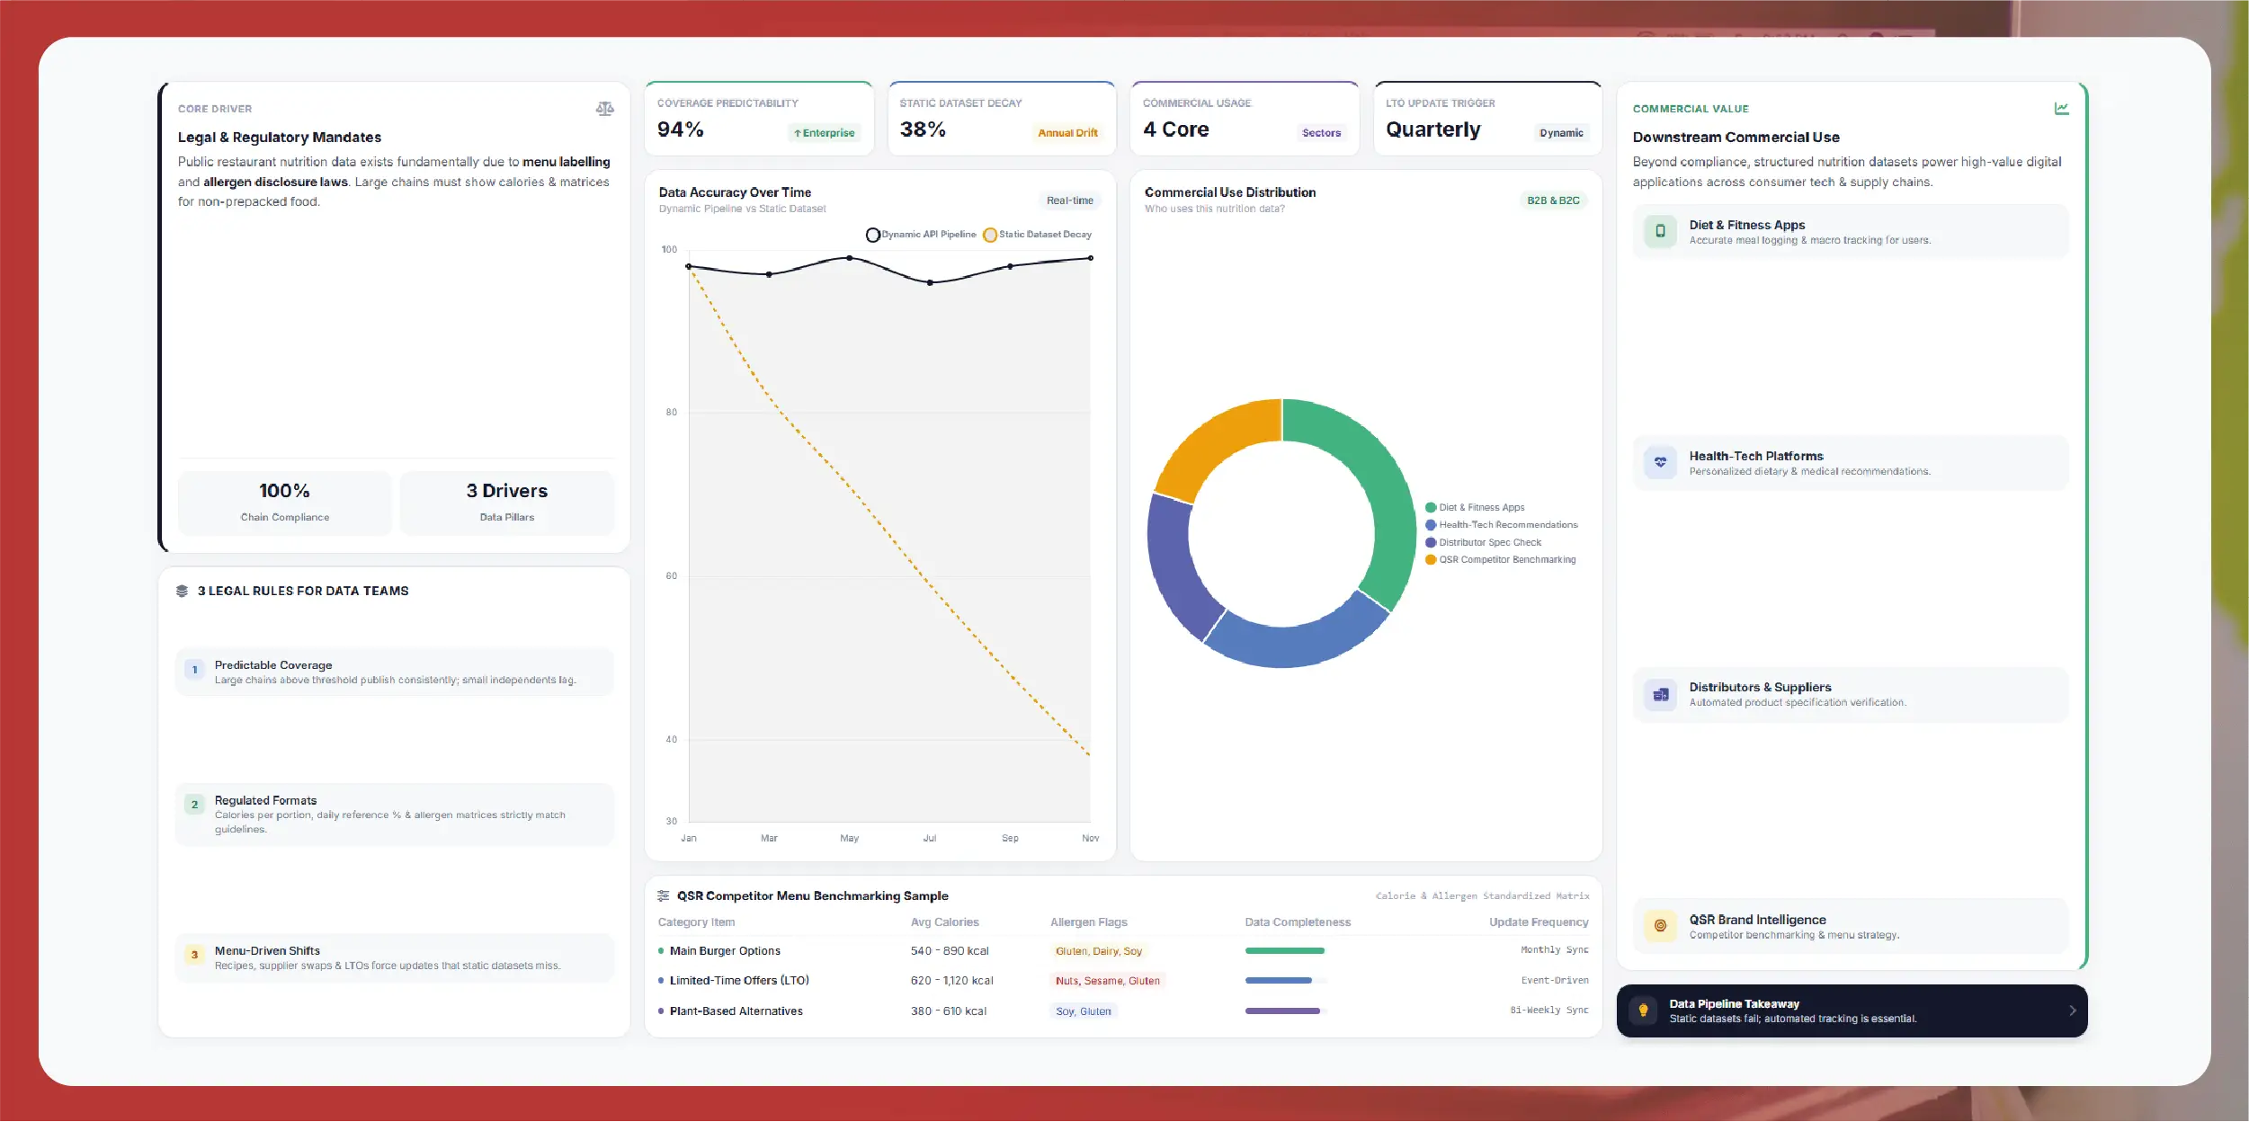Expand the Data Pipeline Takeaway chevron
The height and width of the screenshot is (1122, 2249).
pyautogui.click(x=2072, y=1011)
